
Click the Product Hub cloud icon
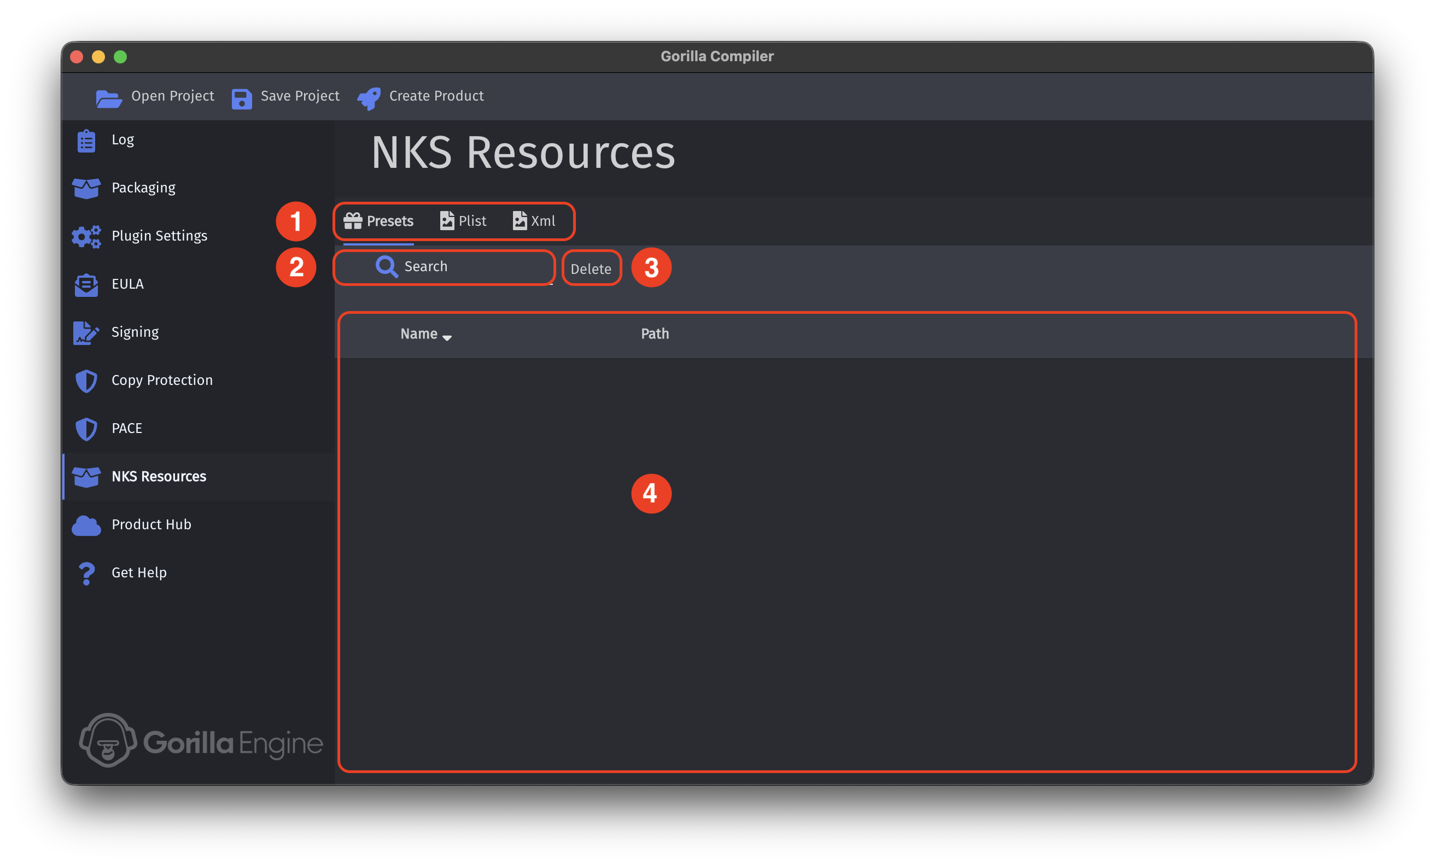click(x=86, y=525)
